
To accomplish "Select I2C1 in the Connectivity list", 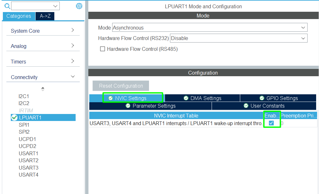I will (x=24, y=96).
